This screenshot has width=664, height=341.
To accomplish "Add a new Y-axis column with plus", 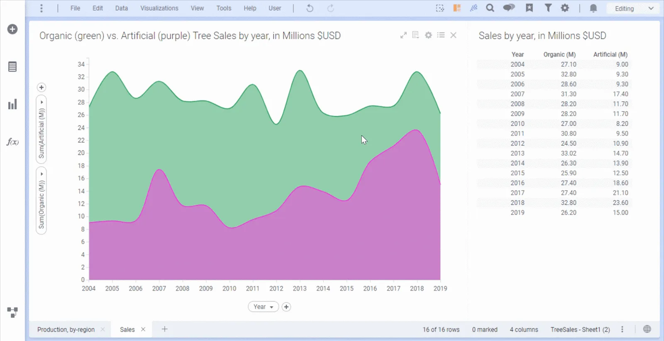I will coord(41,87).
